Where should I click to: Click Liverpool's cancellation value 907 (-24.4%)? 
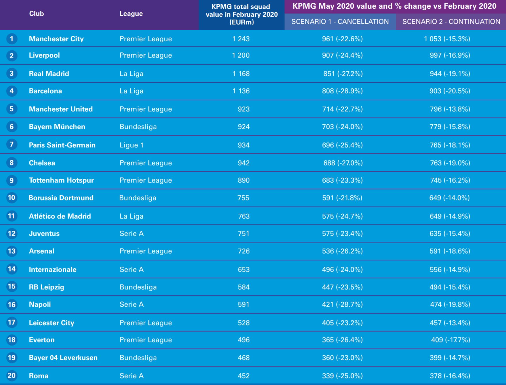[x=342, y=55]
